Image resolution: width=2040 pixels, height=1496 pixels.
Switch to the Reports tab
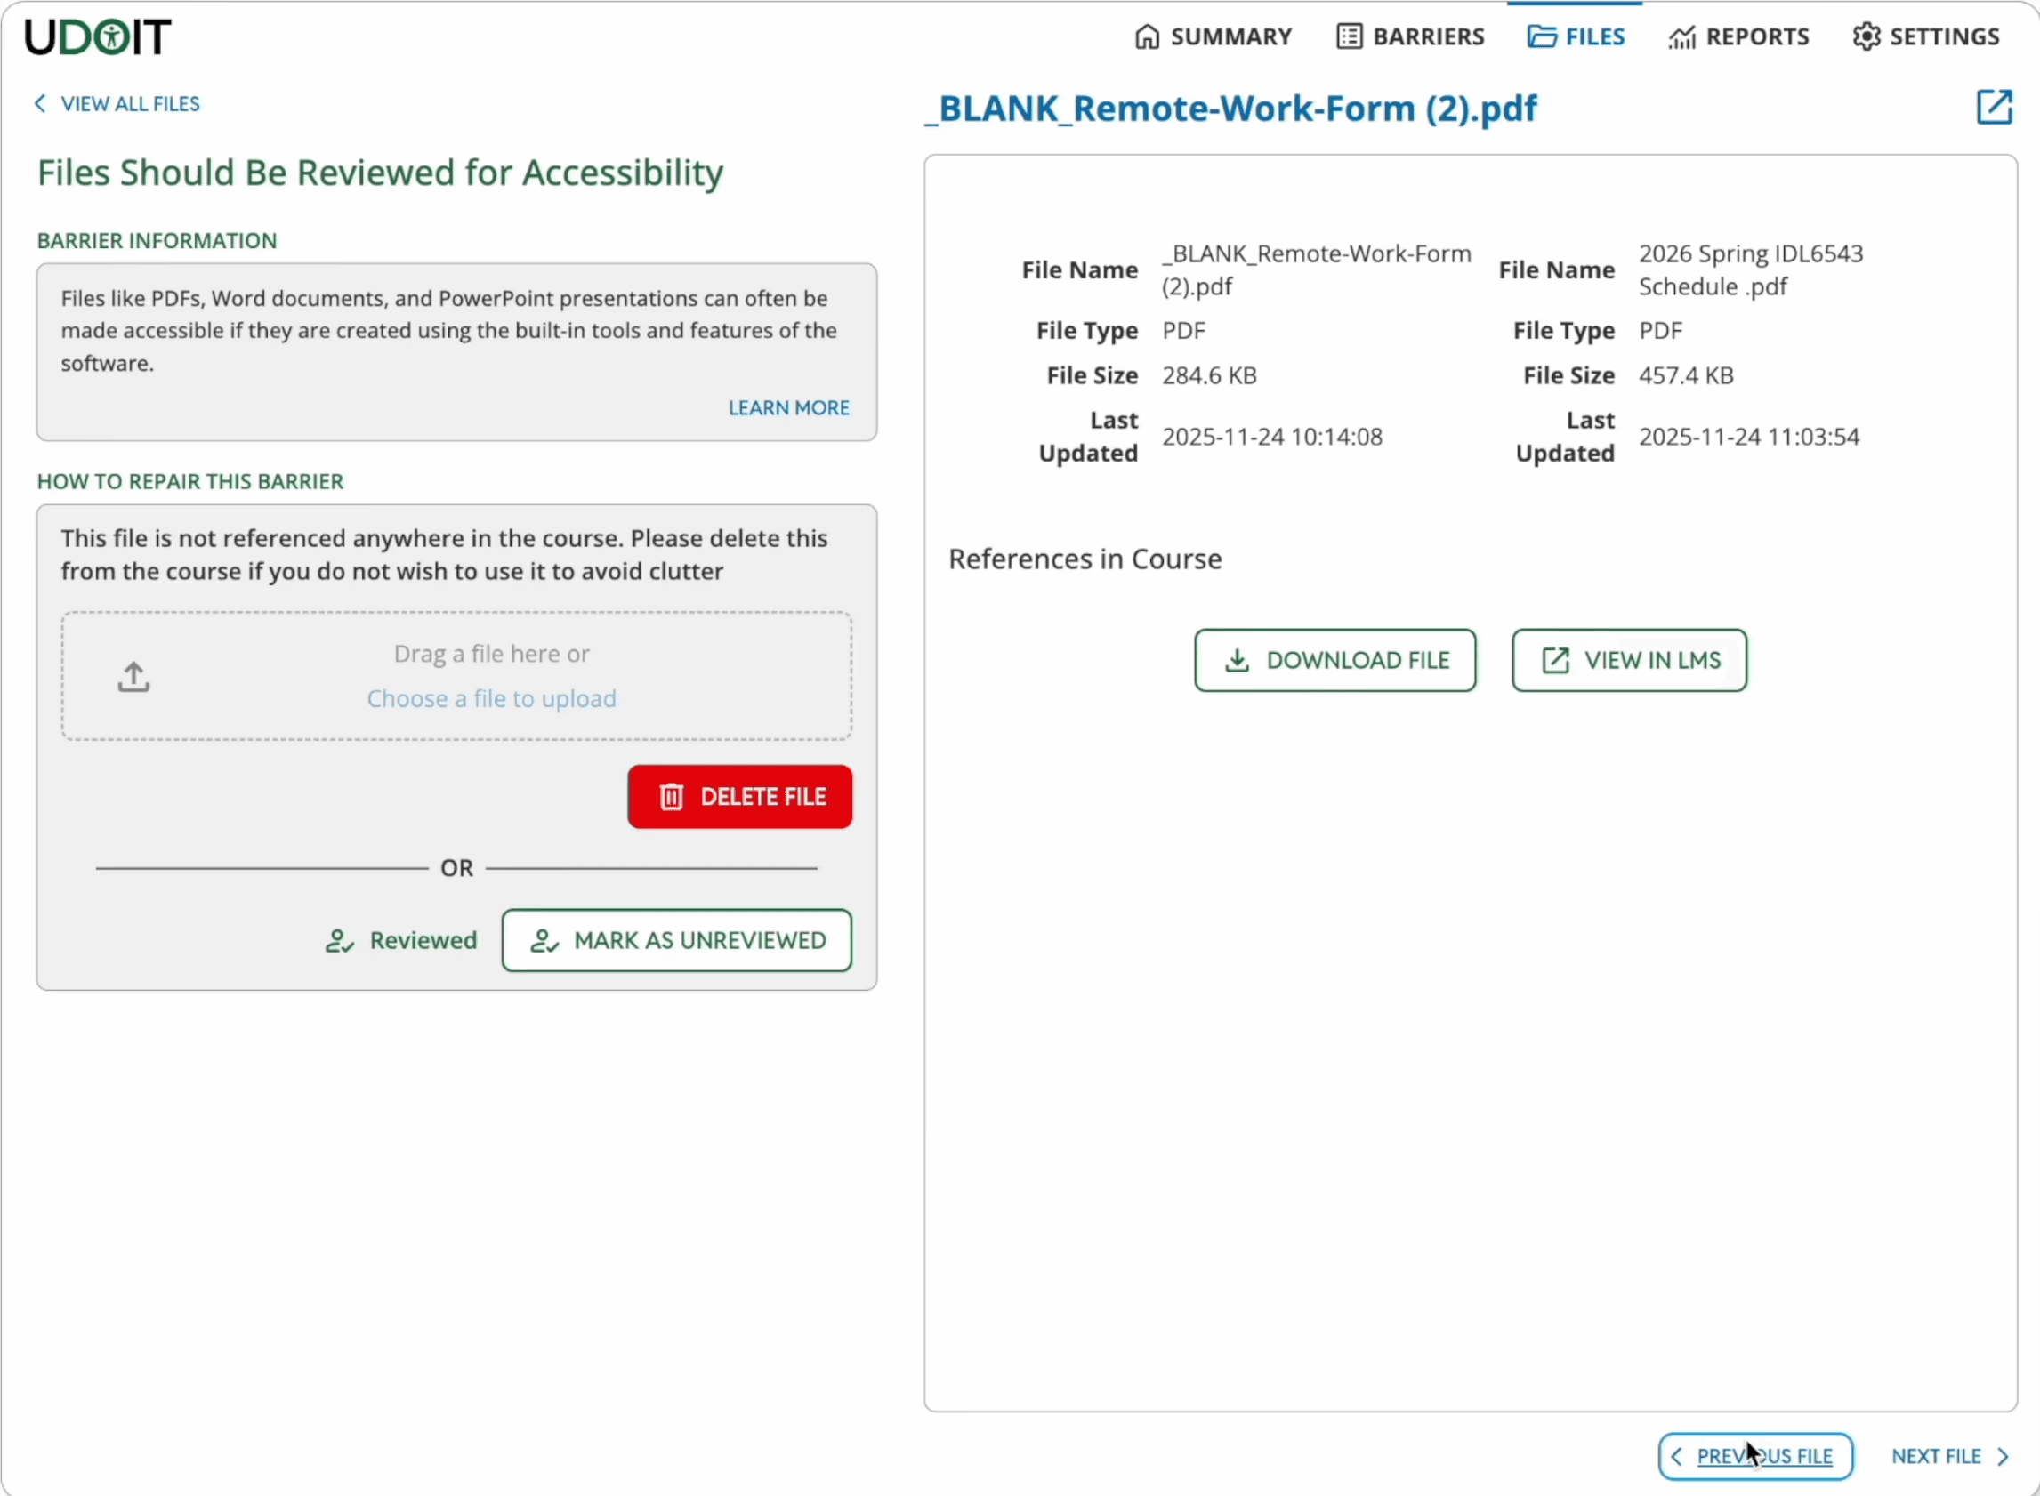click(x=1739, y=37)
